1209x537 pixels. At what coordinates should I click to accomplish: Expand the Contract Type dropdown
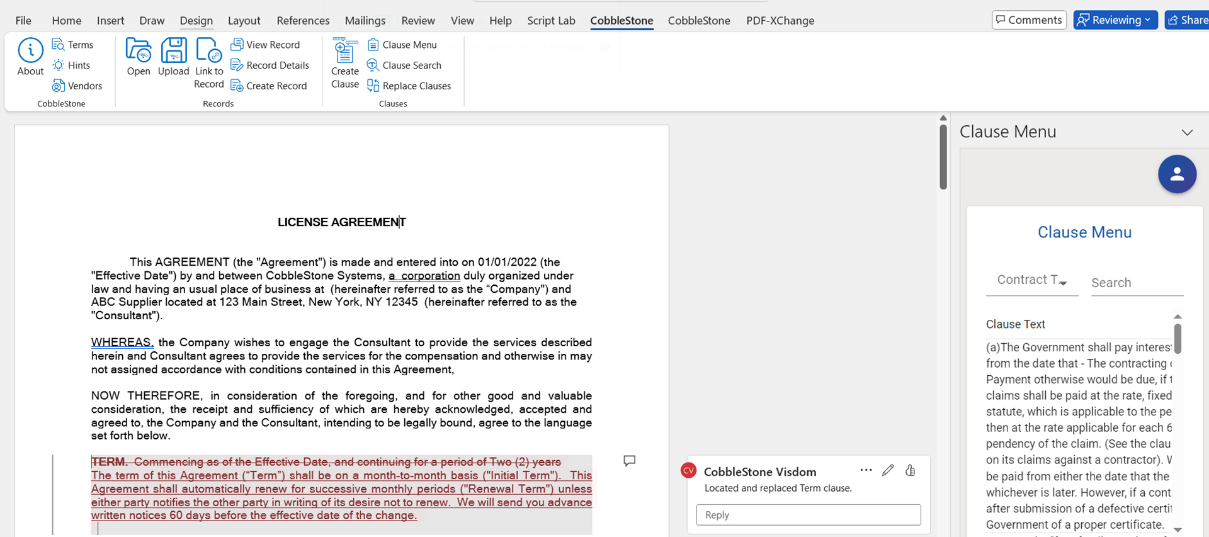point(1032,281)
